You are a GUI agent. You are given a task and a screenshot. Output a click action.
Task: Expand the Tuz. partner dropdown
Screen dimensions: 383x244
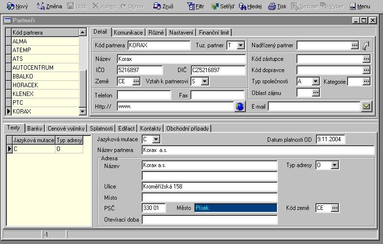(241, 45)
